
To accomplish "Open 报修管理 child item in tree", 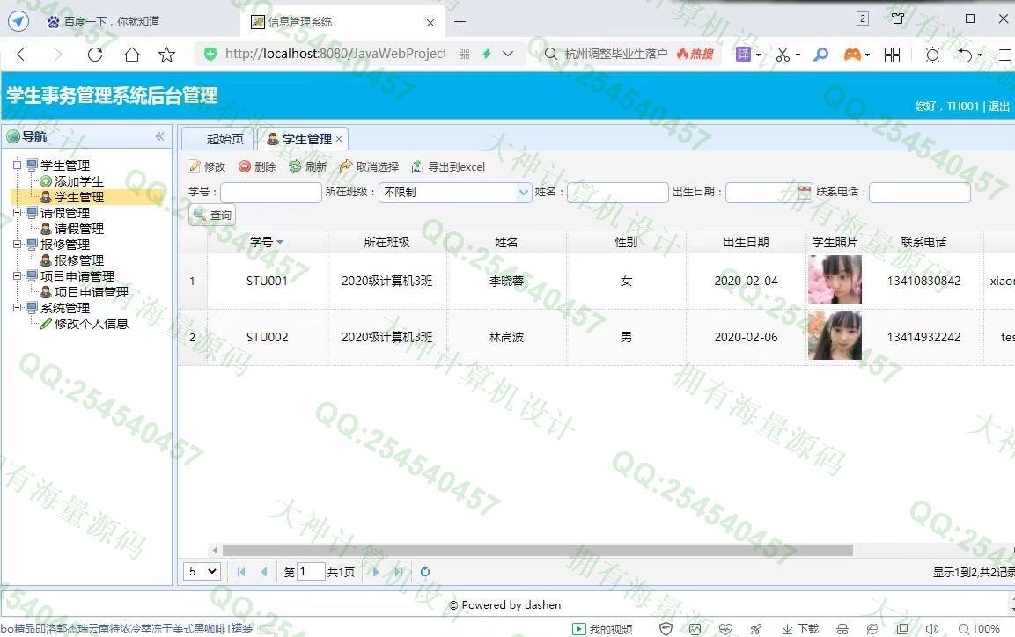I will 78,260.
